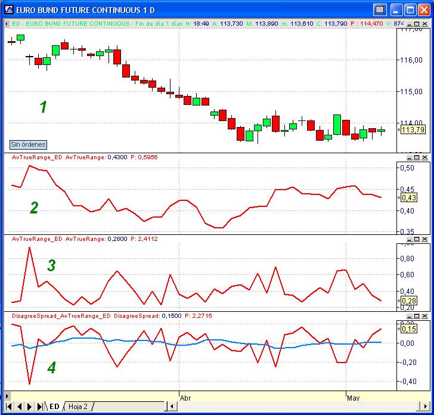Image resolution: width=434 pixels, height=415 pixels.
Task: Click the horizontal scrollbar right arrow
Action: point(425,407)
